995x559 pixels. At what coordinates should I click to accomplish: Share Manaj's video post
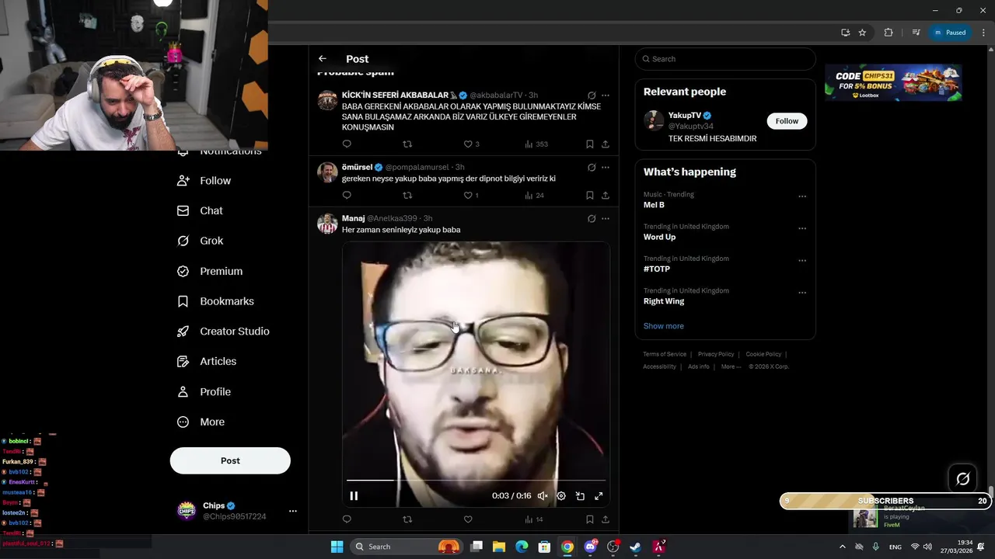point(606,519)
